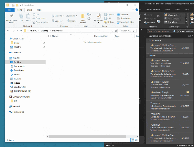Open Folder tab in Outlook

167,9
